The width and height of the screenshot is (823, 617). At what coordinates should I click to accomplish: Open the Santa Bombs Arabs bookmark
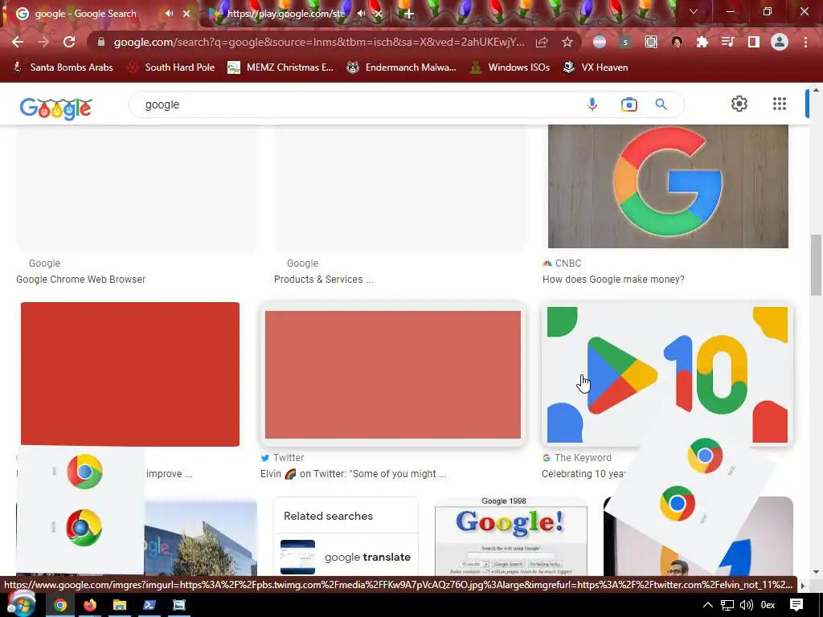[63, 67]
